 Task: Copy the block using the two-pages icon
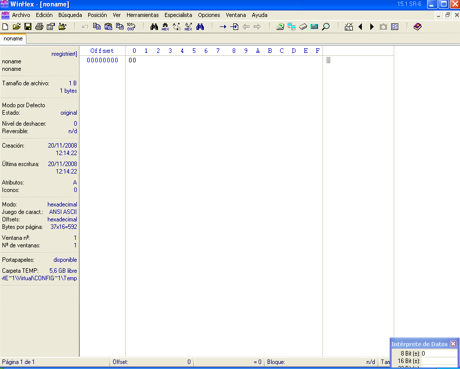click(97, 27)
